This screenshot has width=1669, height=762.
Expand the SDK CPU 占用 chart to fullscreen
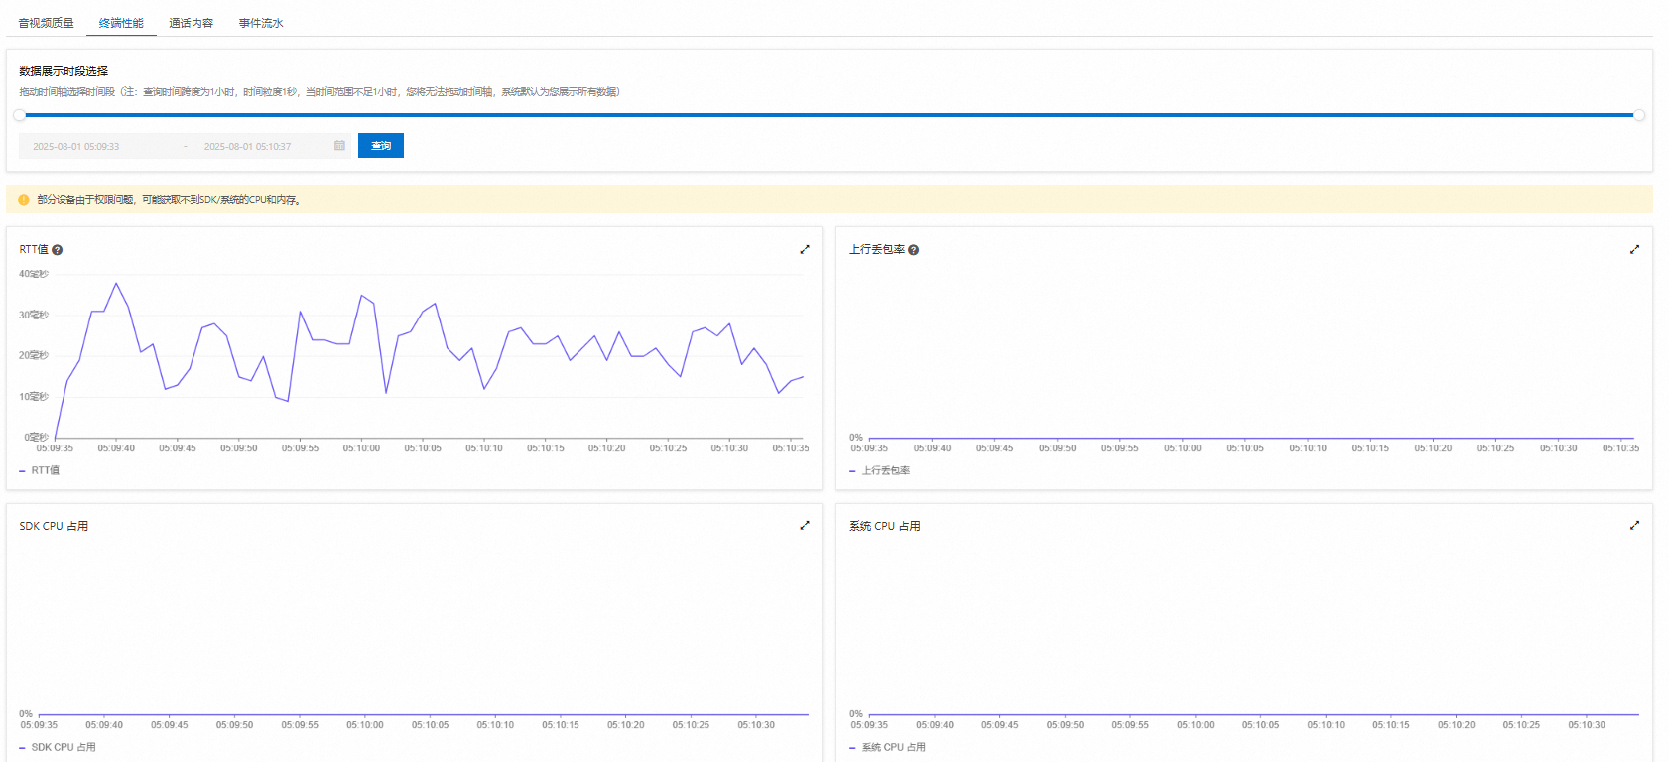click(x=805, y=525)
